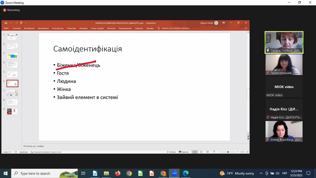Click the Undo arrow in the quick access toolbar

[10, 23]
